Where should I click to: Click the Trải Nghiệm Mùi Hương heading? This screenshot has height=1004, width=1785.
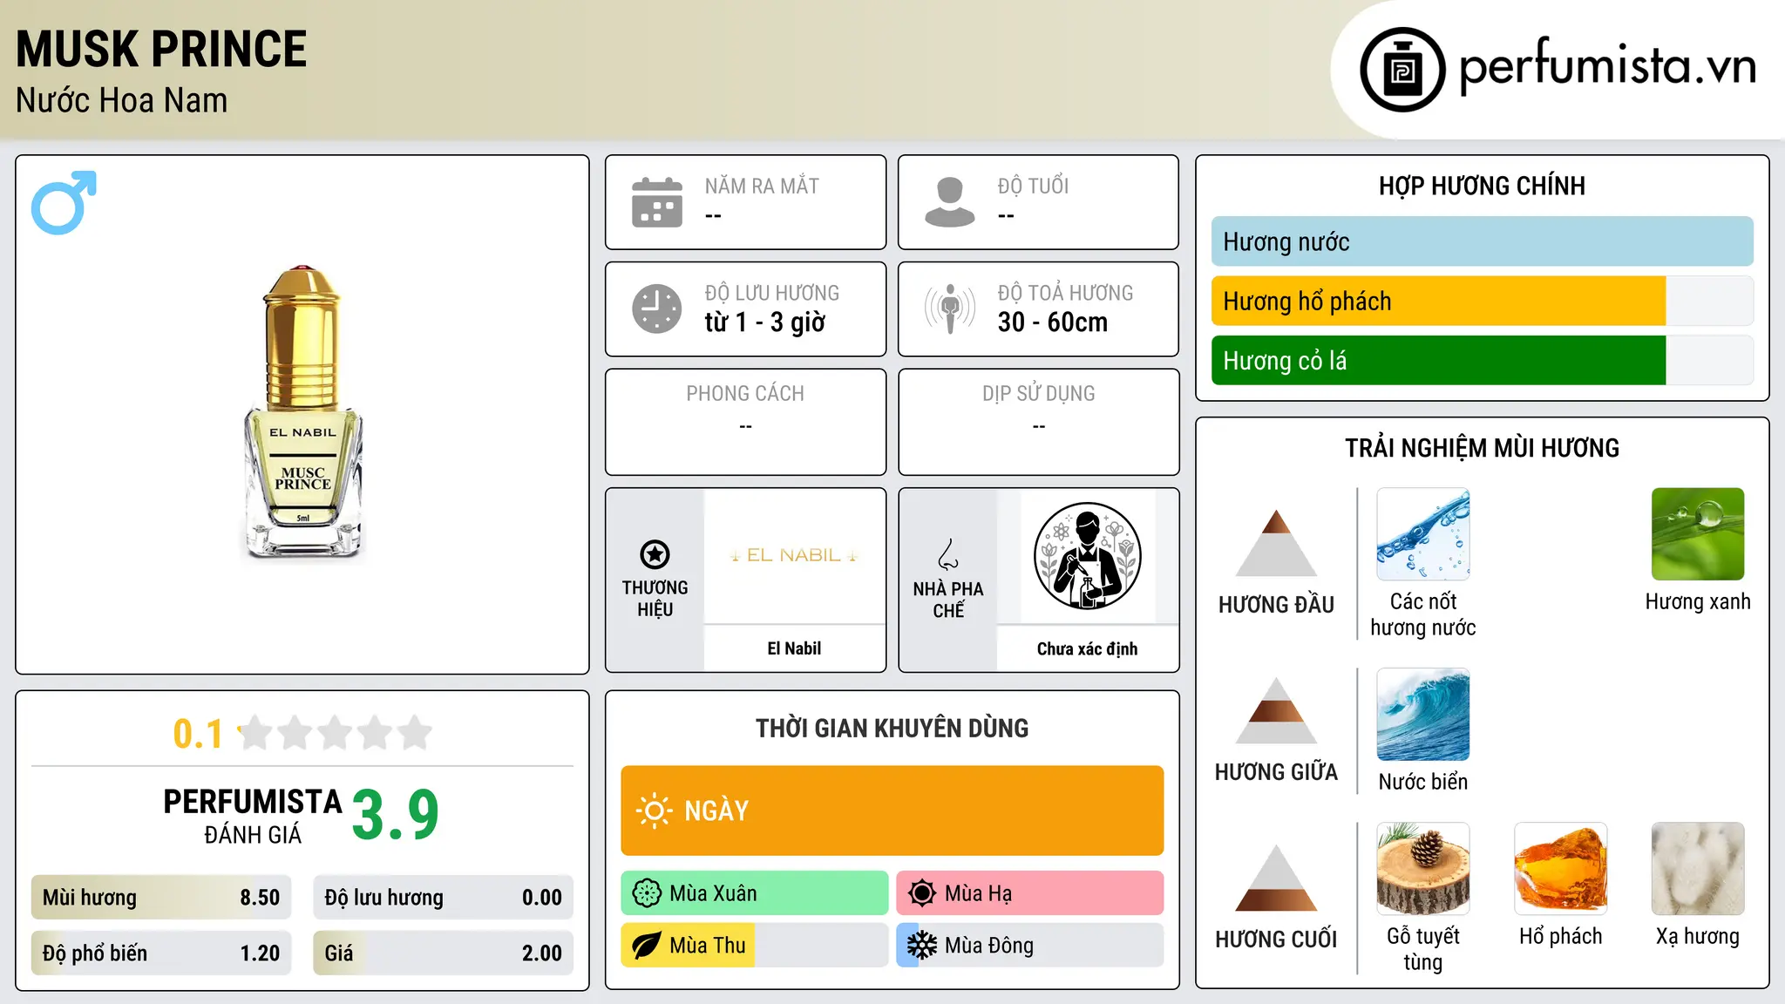pyautogui.click(x=1482, y=448)
